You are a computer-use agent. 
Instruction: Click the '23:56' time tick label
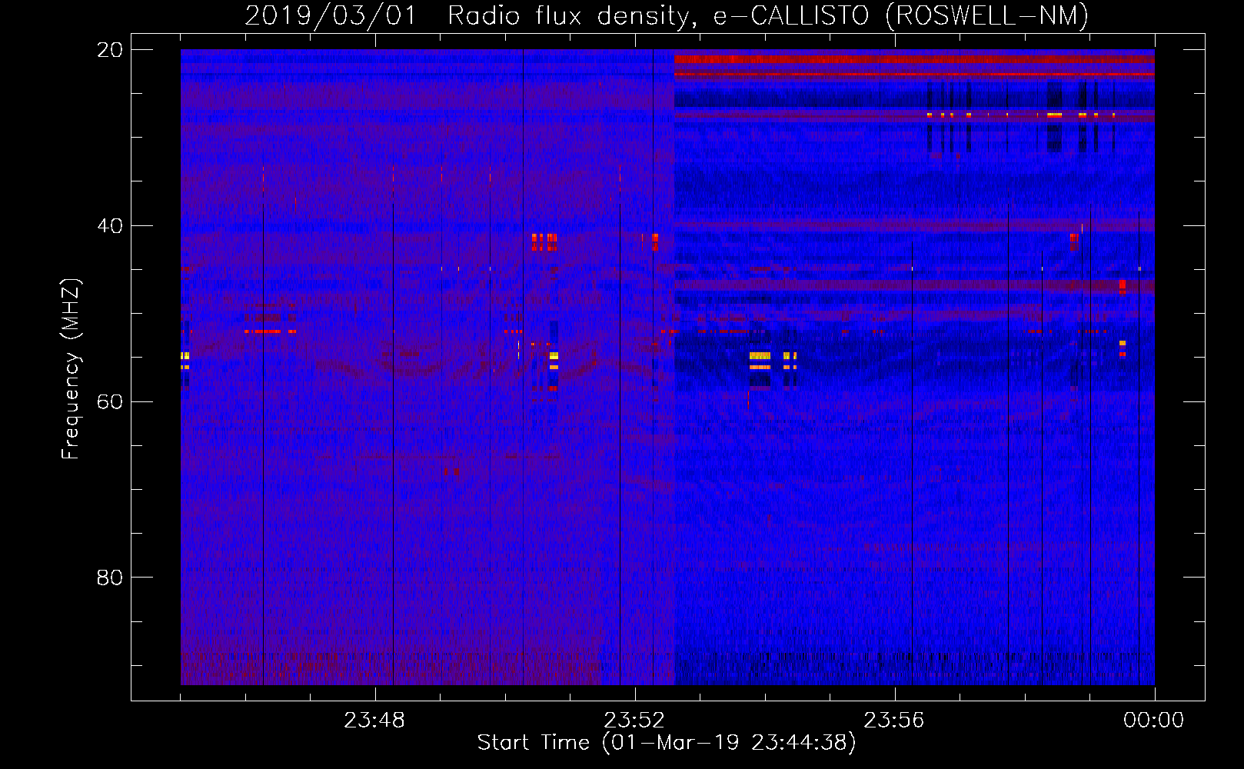894,721
